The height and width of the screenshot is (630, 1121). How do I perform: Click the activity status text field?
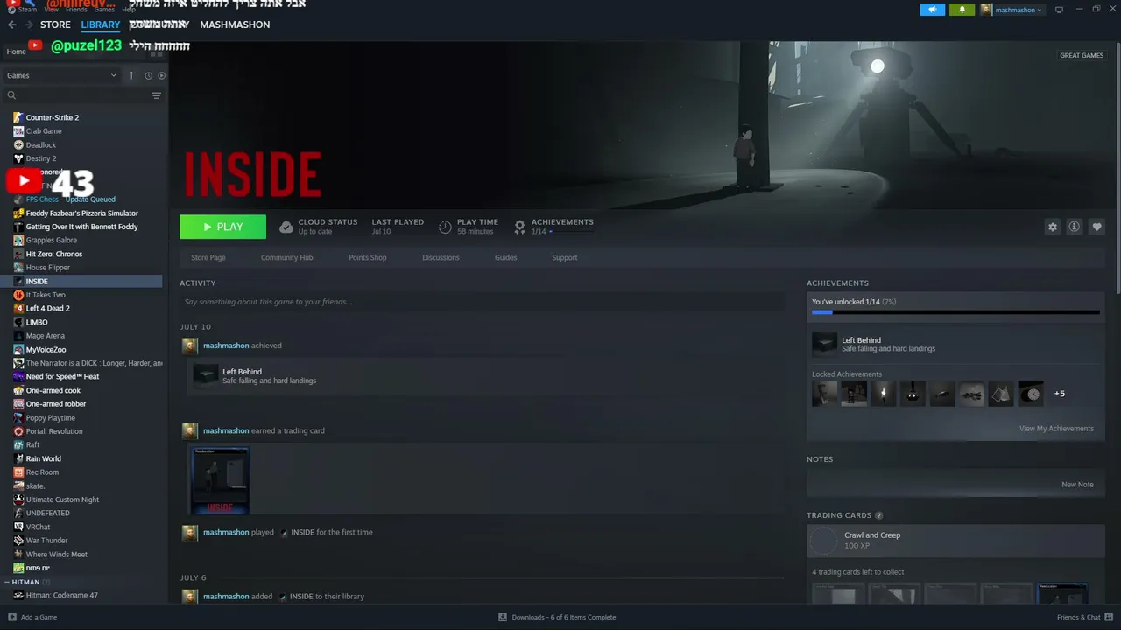483,302
